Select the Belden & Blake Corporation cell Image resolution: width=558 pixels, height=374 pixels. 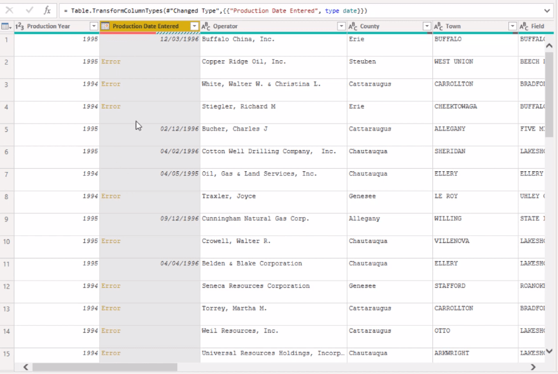[x=274, y=269]
